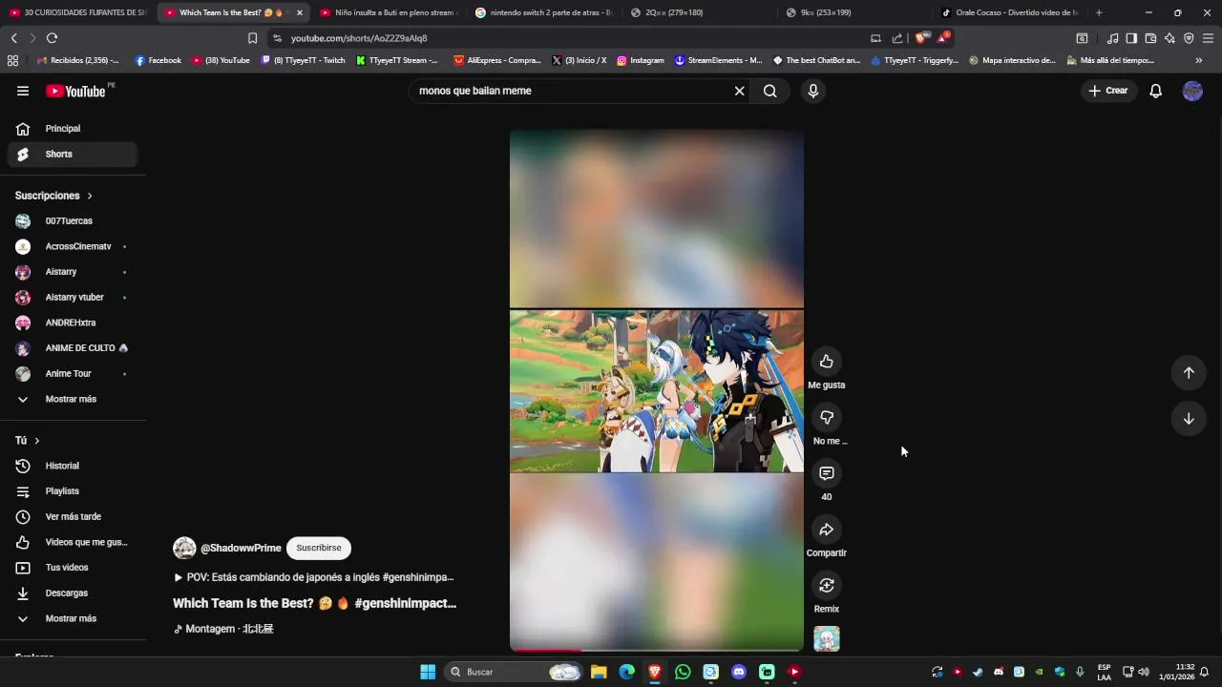Reload the page
This screenshot has height=687, width=1222.
click(x=52, y=38)
